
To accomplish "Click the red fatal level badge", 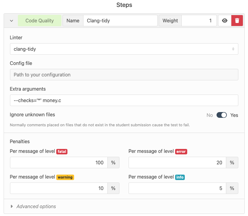I will pos(62,152).
